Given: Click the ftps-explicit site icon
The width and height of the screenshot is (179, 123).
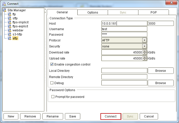Looking at the screenshot, I should pos(10,26).
